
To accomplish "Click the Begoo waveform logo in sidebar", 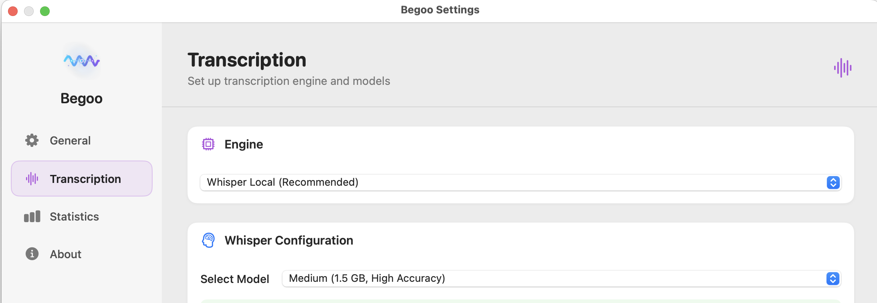I will coord(82,61).
